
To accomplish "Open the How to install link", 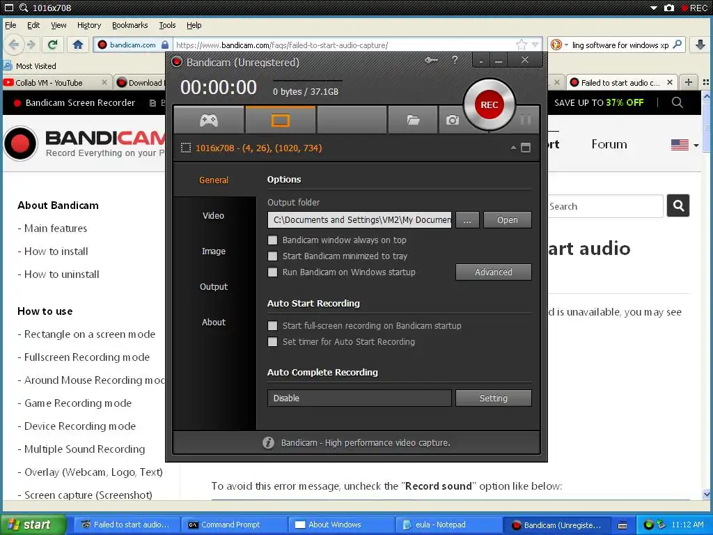I will [x=56, y=251].
